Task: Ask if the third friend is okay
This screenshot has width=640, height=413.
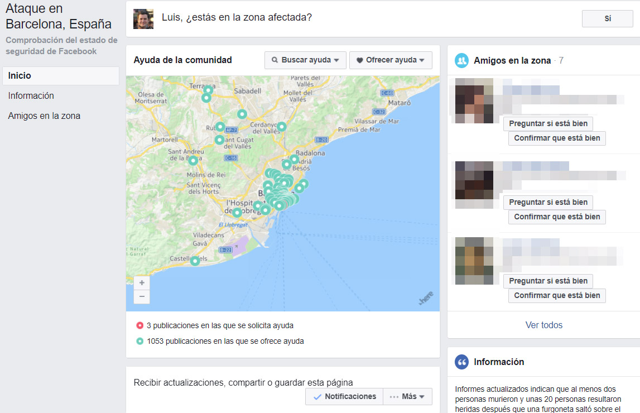Action: click(548, 281)
